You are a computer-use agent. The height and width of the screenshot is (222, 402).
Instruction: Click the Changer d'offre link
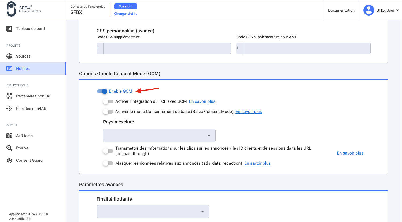(126, 13)
